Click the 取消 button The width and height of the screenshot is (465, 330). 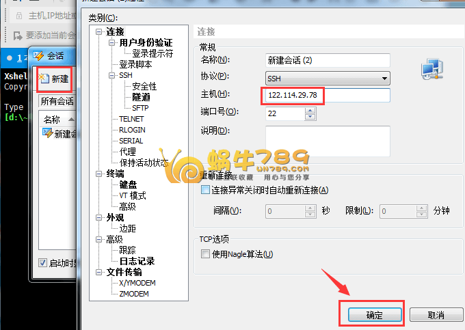(x=436, y=315)
